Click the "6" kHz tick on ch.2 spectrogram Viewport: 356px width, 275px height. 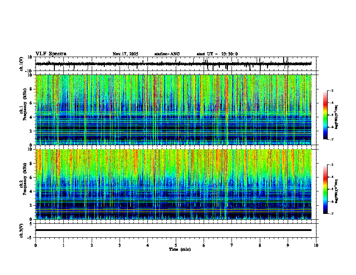point(31,177)
